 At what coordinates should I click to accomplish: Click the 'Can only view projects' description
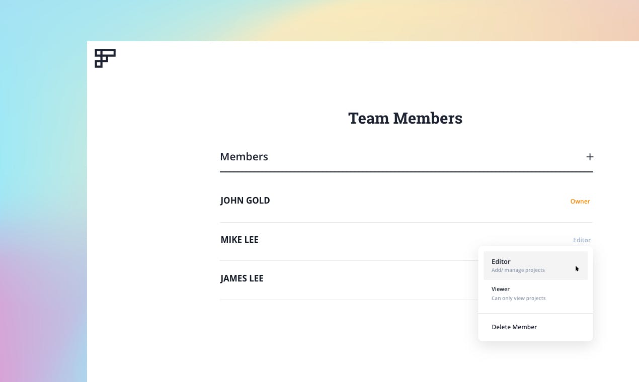[x=518, y=298]
